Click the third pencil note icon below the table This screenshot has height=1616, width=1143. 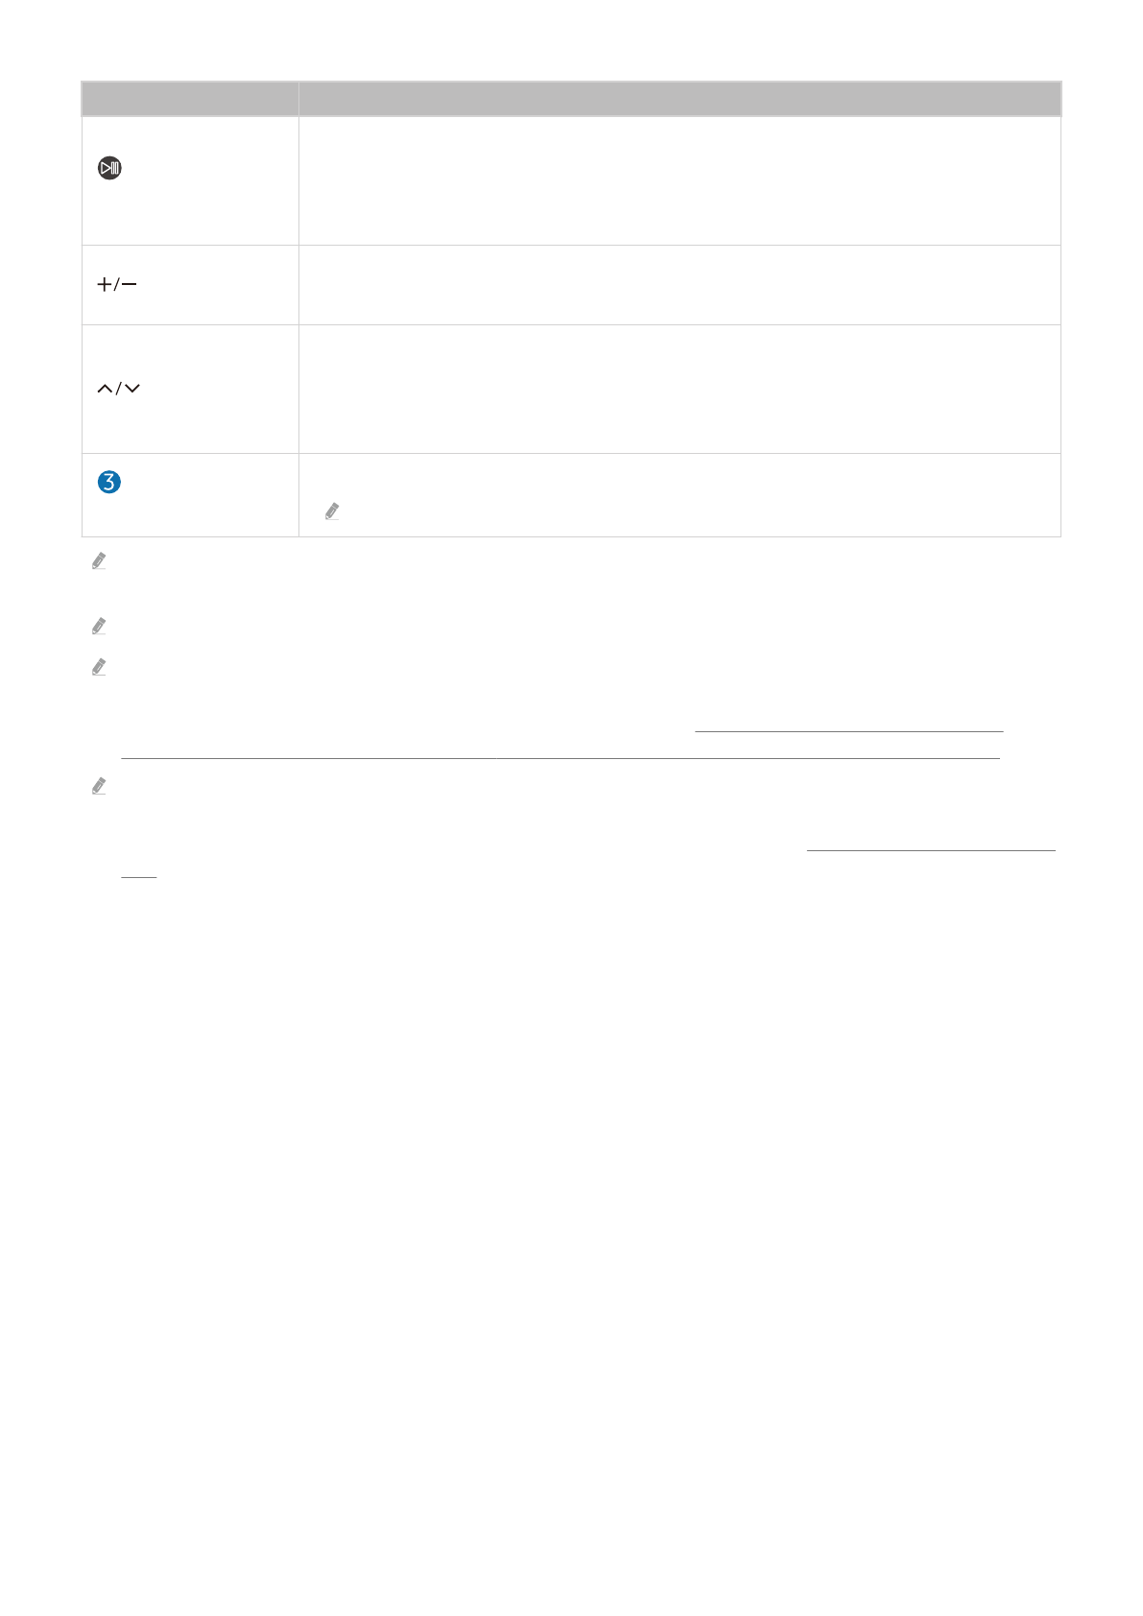[99, 667]
